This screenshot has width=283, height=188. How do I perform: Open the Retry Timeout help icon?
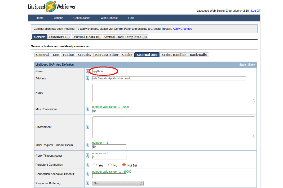87,156
